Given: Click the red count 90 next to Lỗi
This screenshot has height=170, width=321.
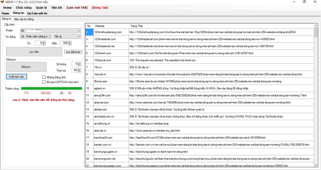Looking at the screenshot, I should (x=70, y=93).
